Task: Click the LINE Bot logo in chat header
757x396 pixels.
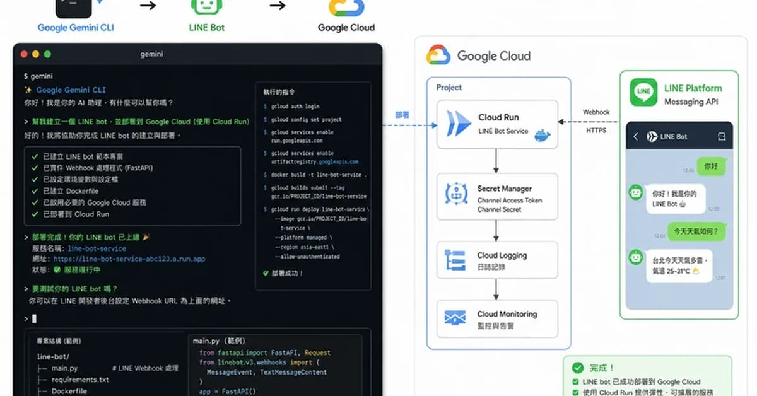Action: click(x=652, y=136)
